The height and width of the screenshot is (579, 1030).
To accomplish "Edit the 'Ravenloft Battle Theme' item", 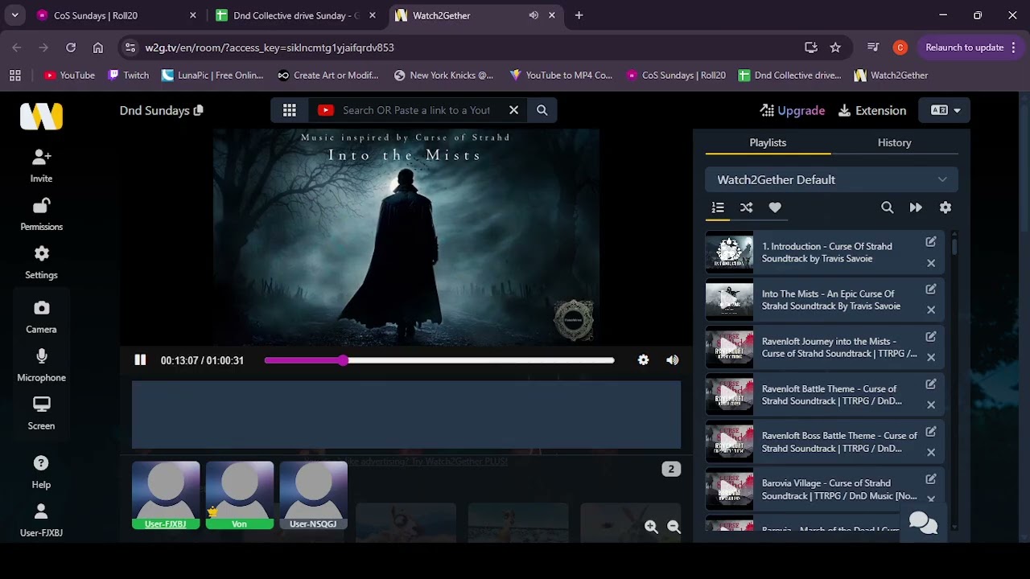I will 931,384.
